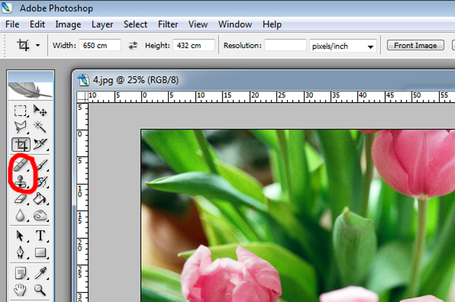Click the Height input field
This screenshot has height=302, width=455.
pyautogui.click(x=193, y=45)
